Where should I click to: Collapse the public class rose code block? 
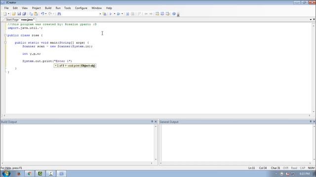tap(5, 35)
